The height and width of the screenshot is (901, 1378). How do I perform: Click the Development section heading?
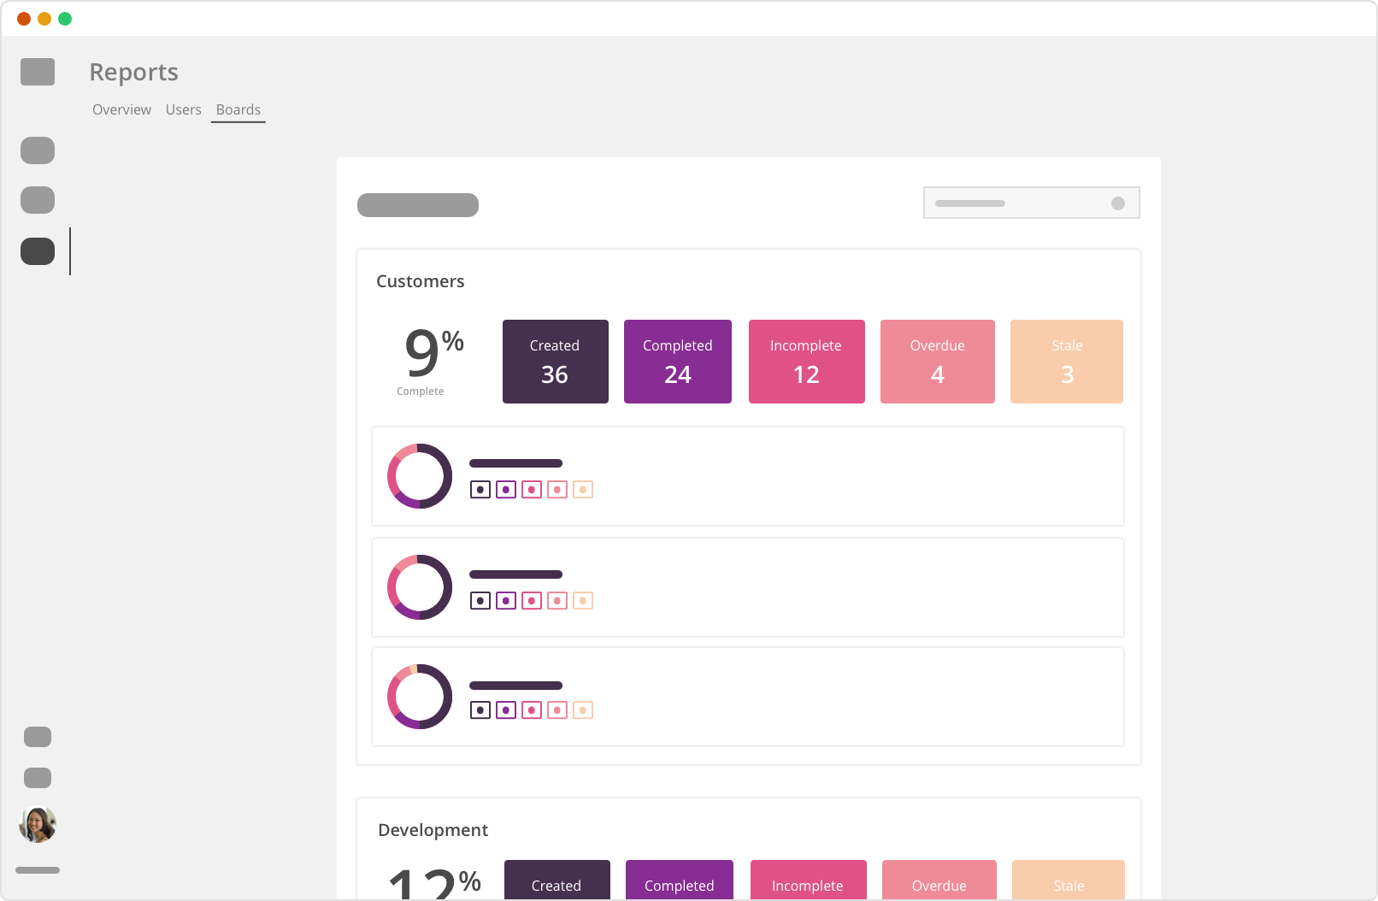pyautogui.click(x=433, y=830)
